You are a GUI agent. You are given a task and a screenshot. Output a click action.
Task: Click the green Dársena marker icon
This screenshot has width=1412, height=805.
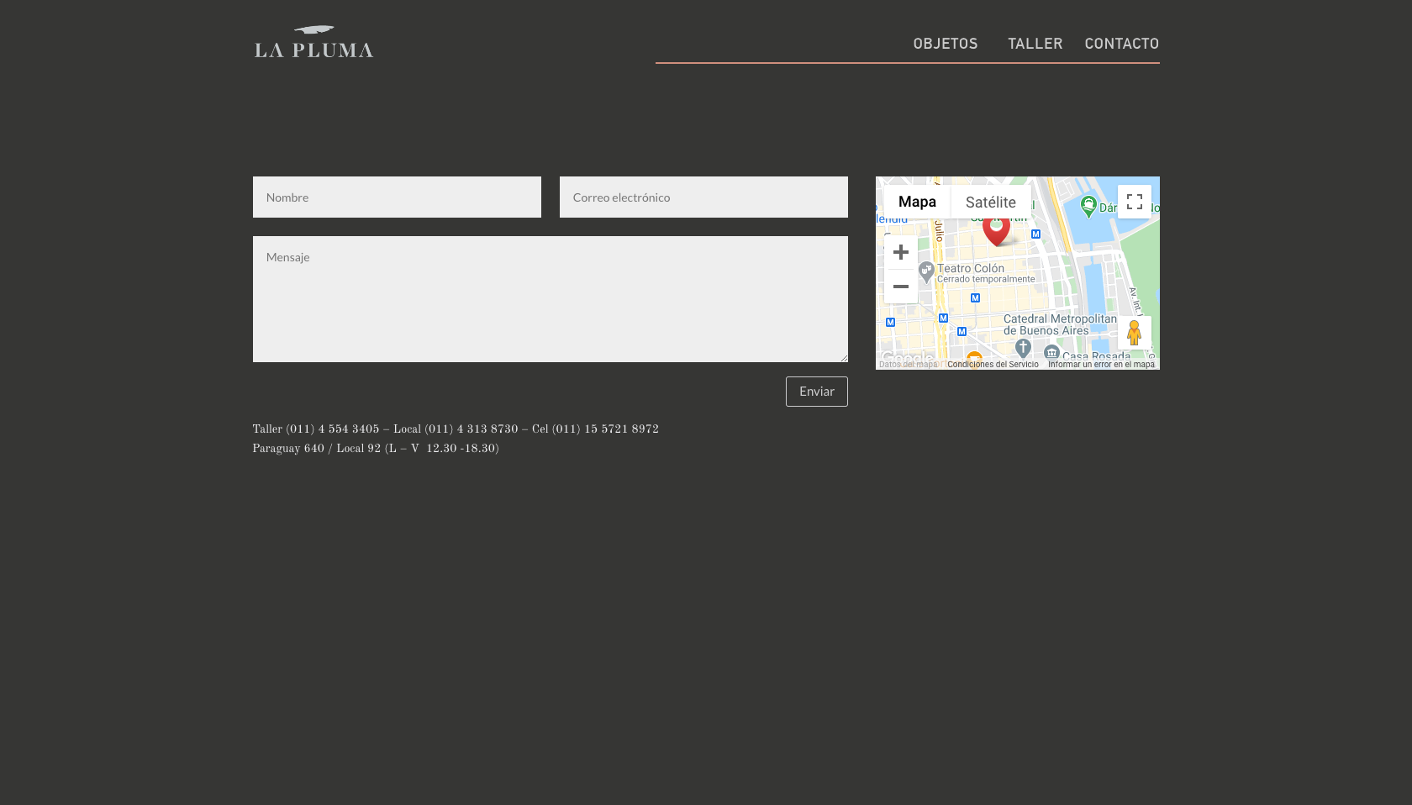pos(1088,206)
